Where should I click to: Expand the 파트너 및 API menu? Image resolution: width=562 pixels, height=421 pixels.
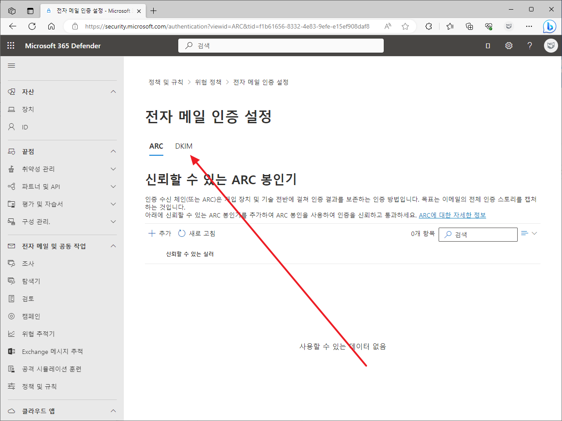point(113,186)
